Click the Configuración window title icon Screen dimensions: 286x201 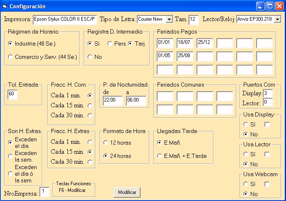click(5, 6)
